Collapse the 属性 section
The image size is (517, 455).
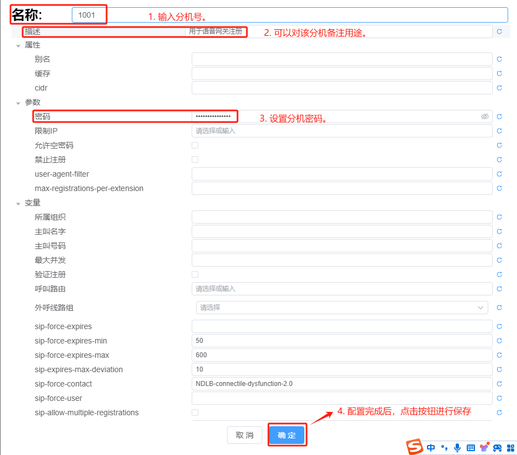tap(18, 45)
